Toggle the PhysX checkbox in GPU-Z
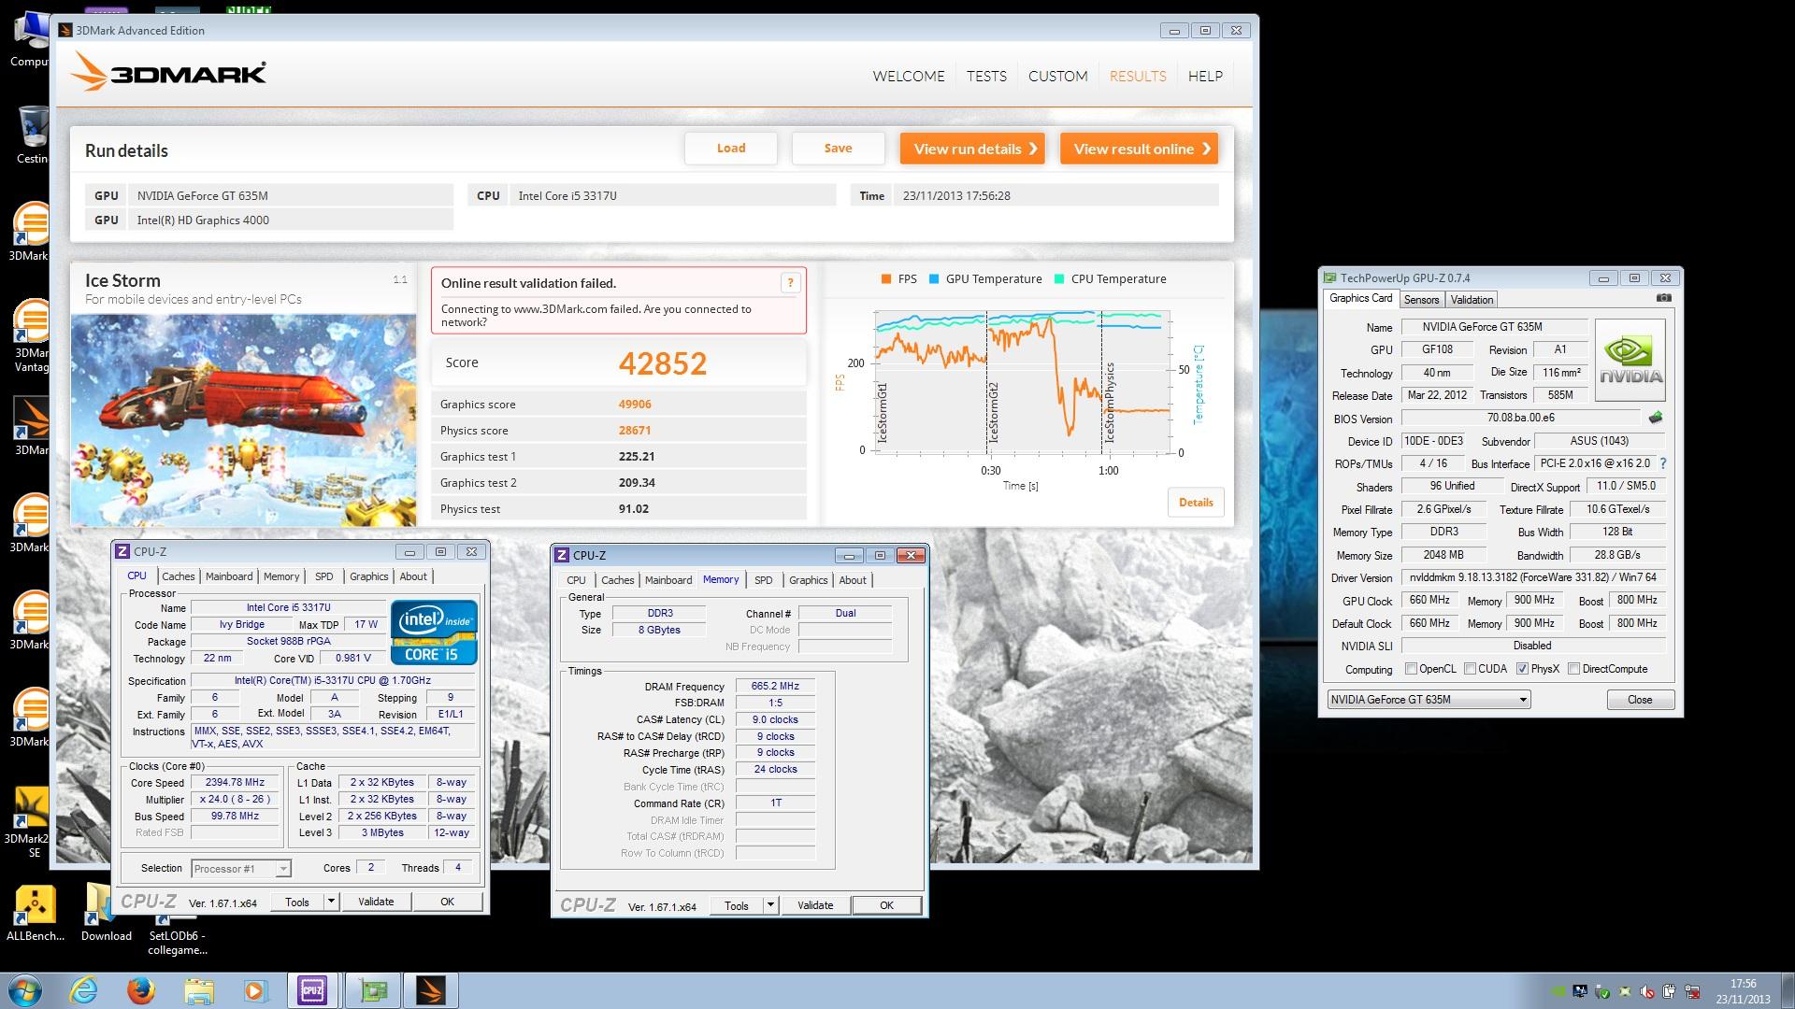The width and height of the screenshot is (1795, 1009). [1522, 669]
